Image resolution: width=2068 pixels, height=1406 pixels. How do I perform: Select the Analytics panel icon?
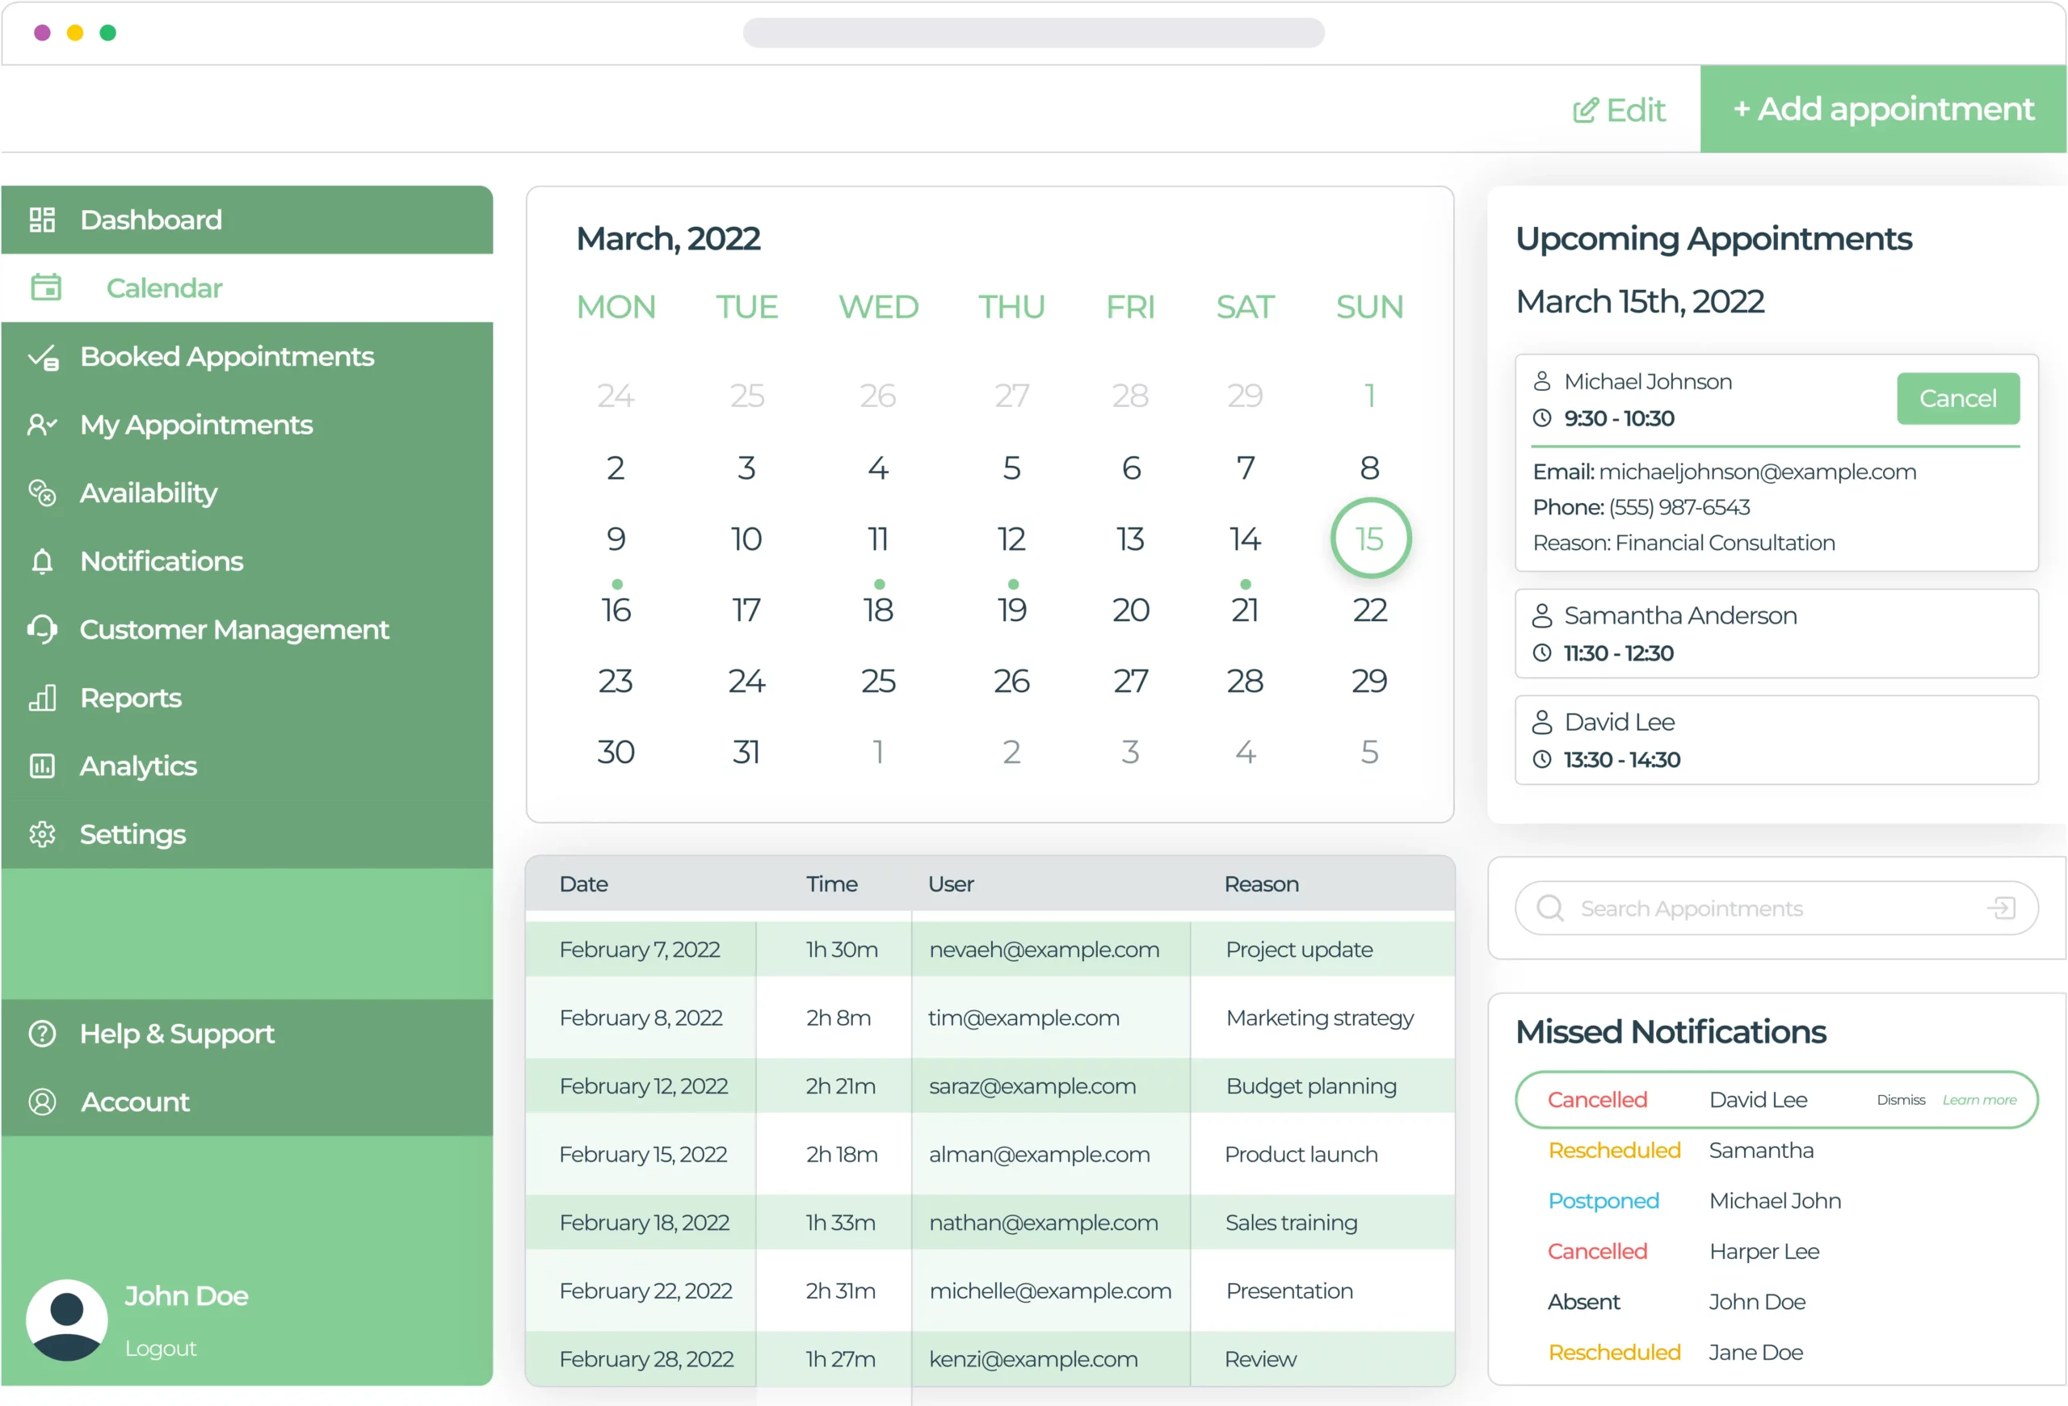click(42, 766)
